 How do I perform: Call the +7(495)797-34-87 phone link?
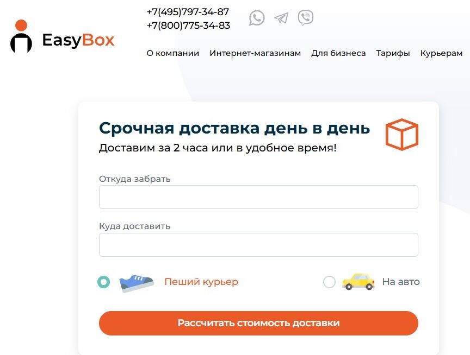click(x=188, y=12)
